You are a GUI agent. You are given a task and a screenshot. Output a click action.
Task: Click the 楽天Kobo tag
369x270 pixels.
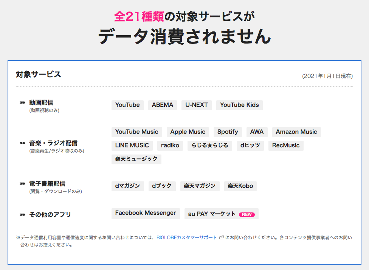click(240, 186)
